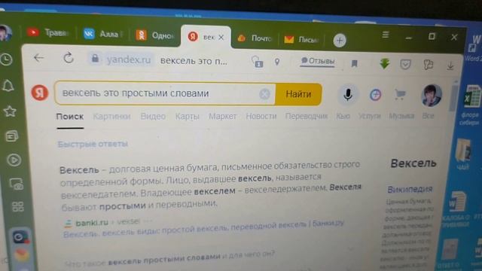Click the green download arrow extension

(x=385, y=63)
